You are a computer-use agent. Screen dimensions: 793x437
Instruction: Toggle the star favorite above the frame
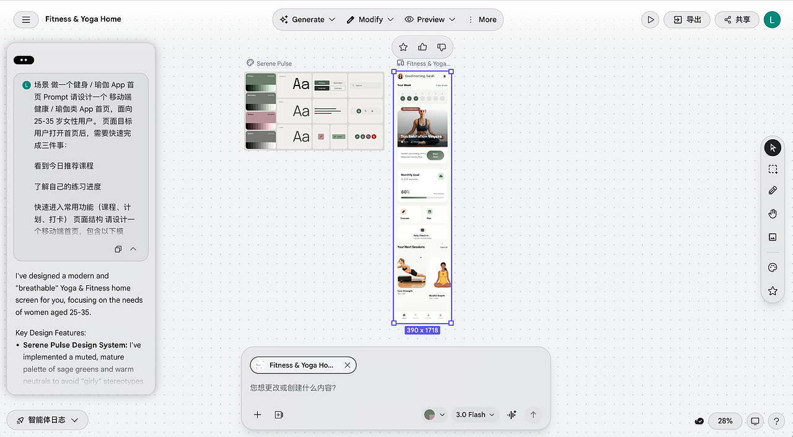tap(403, 47)
